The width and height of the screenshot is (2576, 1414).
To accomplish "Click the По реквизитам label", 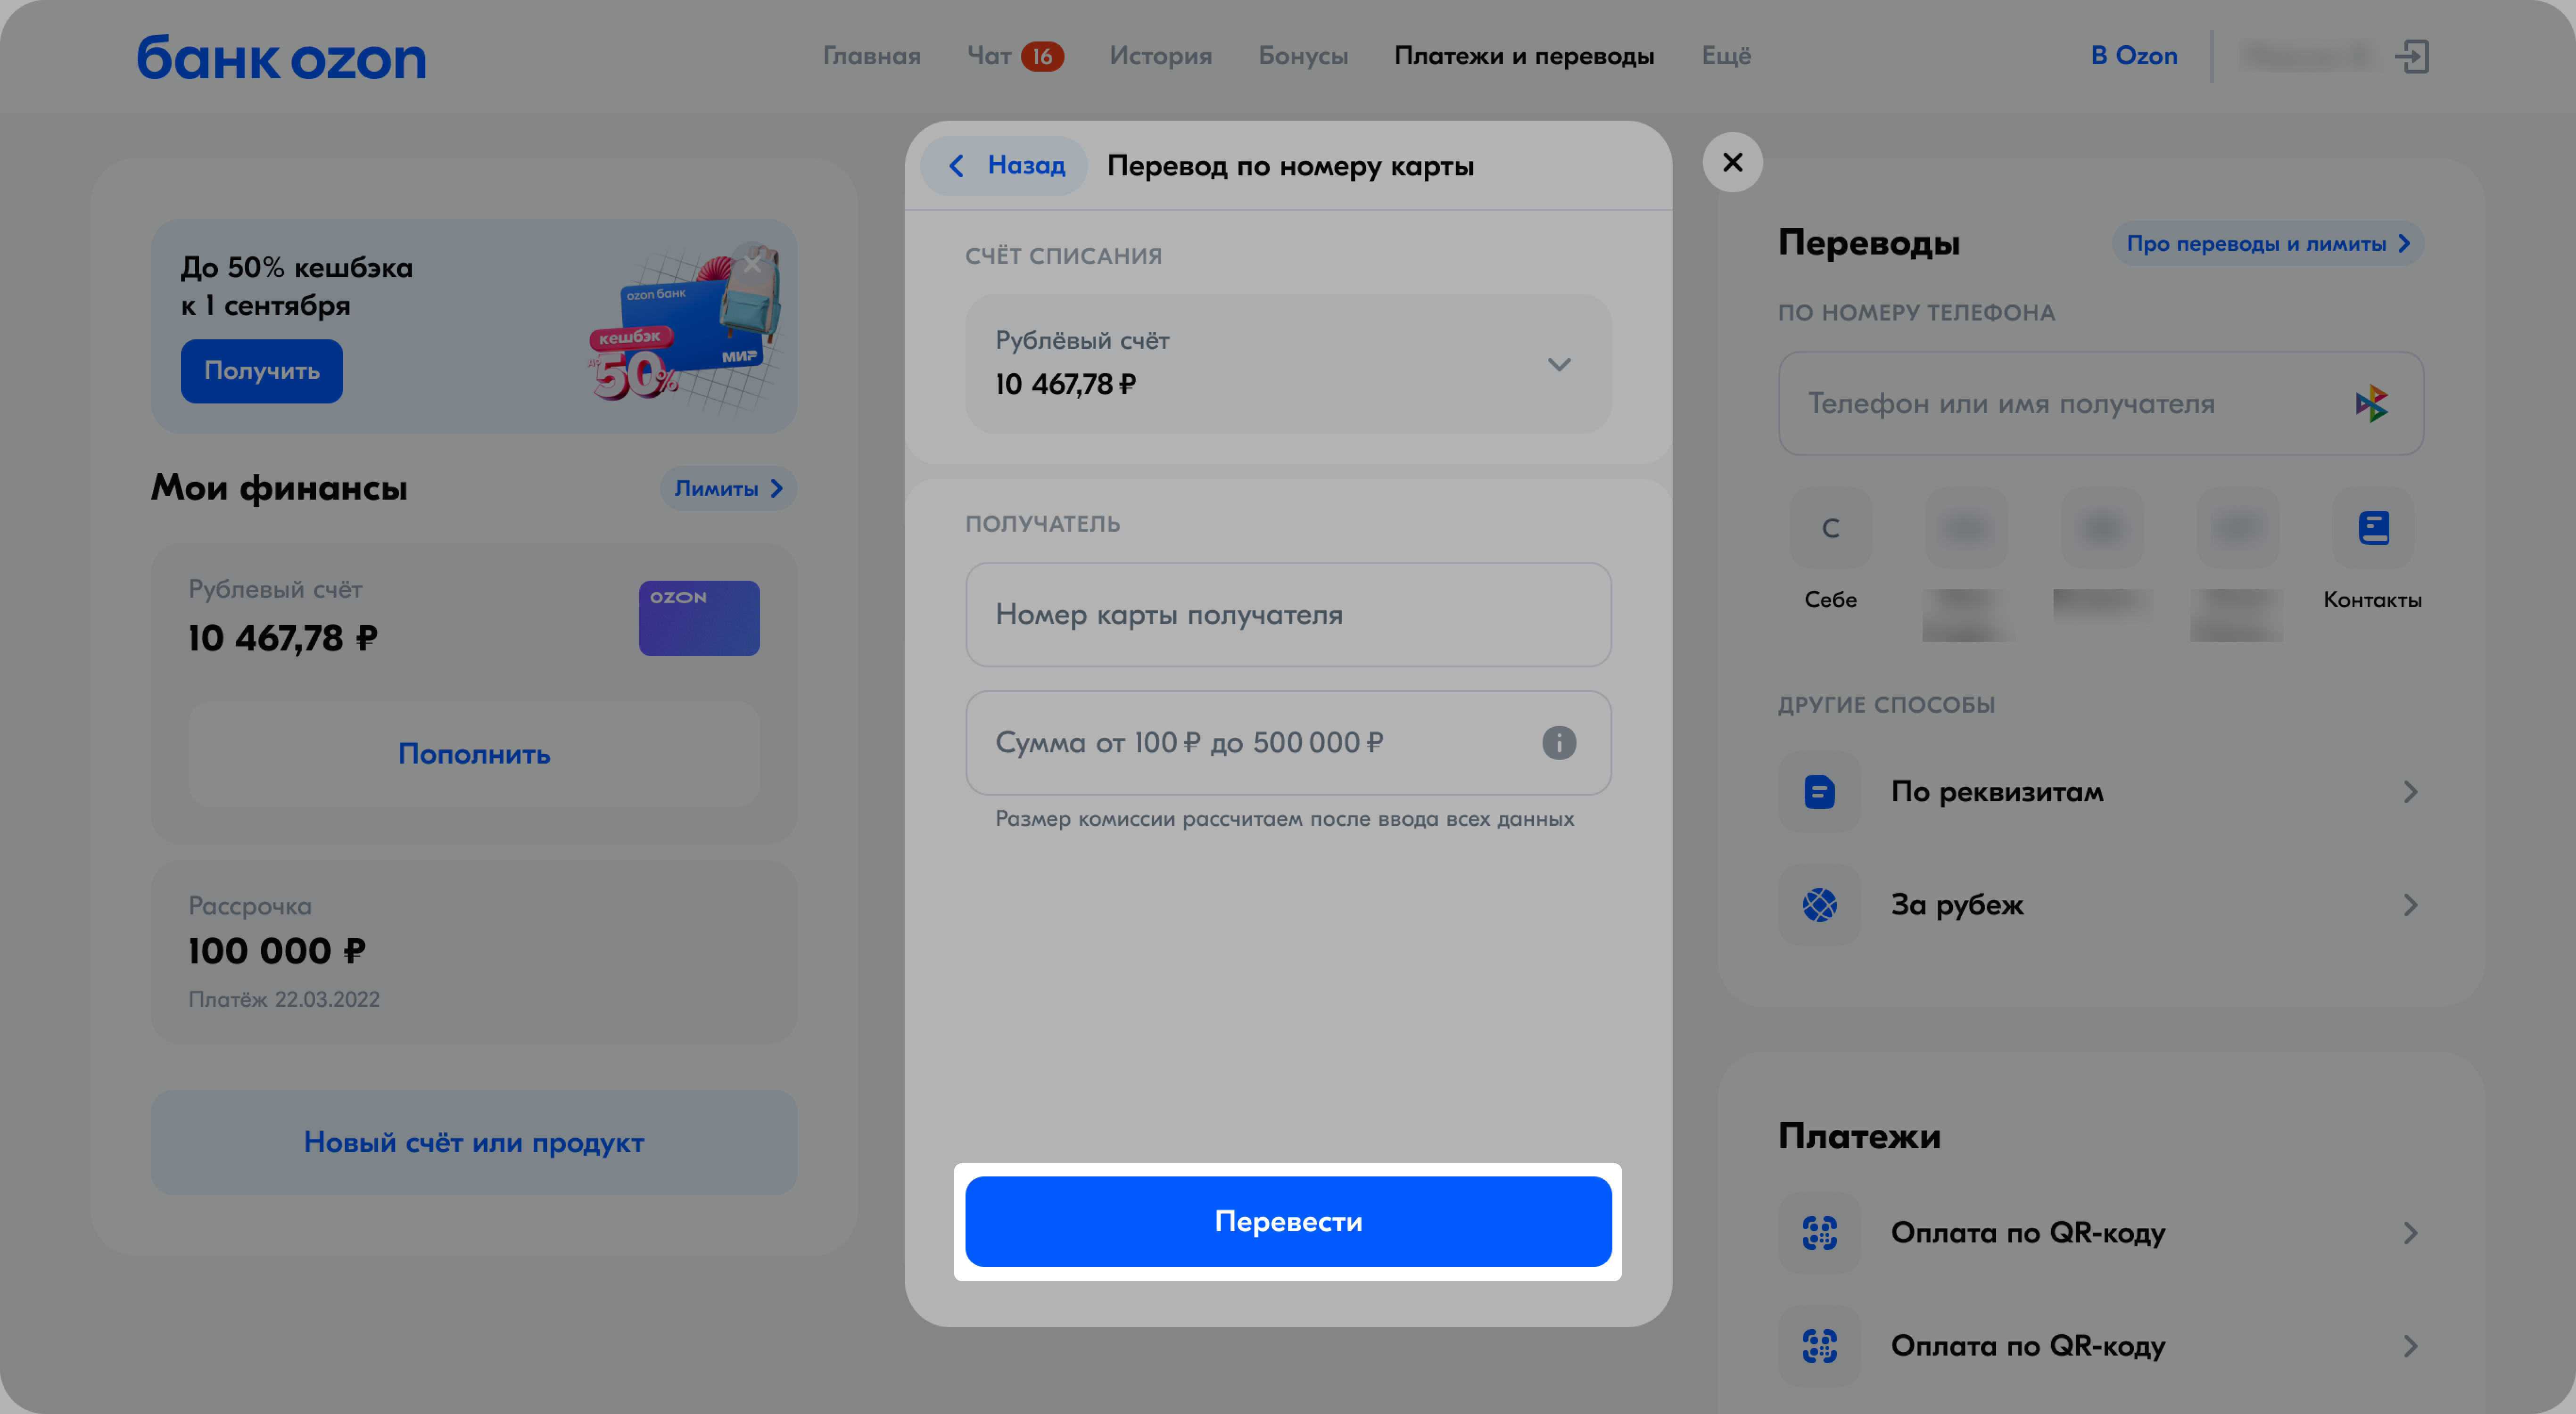I will pos(1997,791).
